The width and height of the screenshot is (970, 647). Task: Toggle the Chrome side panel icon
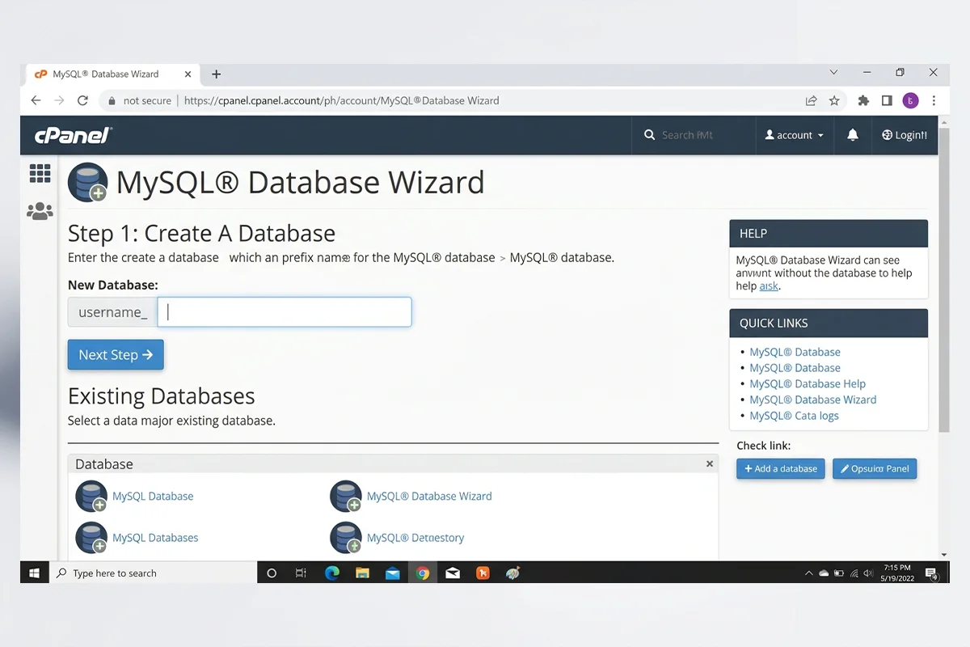click(887, 100)
